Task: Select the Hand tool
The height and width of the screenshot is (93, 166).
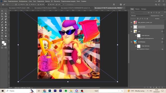Action: pyautogui.click(x=6, y=36)
